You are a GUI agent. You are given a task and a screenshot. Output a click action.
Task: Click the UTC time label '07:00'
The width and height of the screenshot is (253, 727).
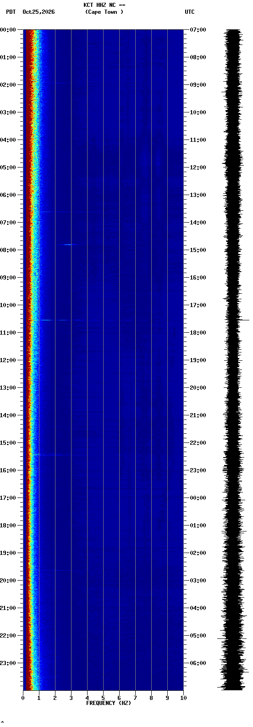[x=198, y=30]
